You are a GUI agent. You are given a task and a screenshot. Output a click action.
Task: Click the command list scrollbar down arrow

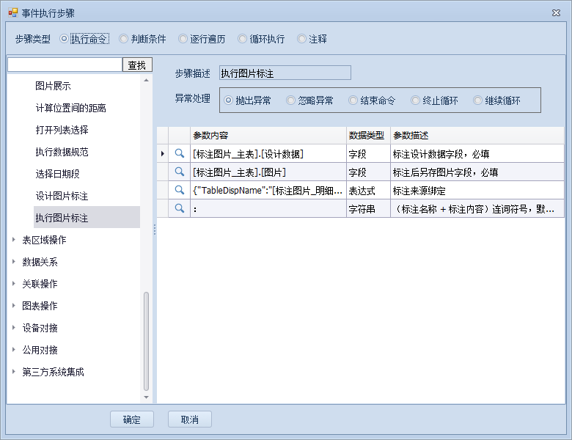coord(147,397)
